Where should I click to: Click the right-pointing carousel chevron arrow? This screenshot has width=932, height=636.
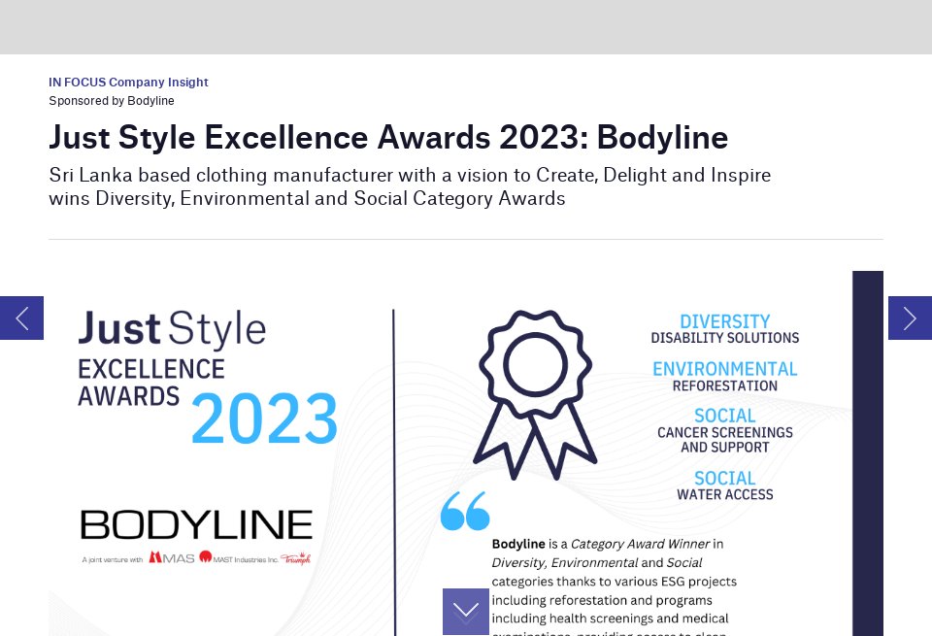tap(910, 318)
